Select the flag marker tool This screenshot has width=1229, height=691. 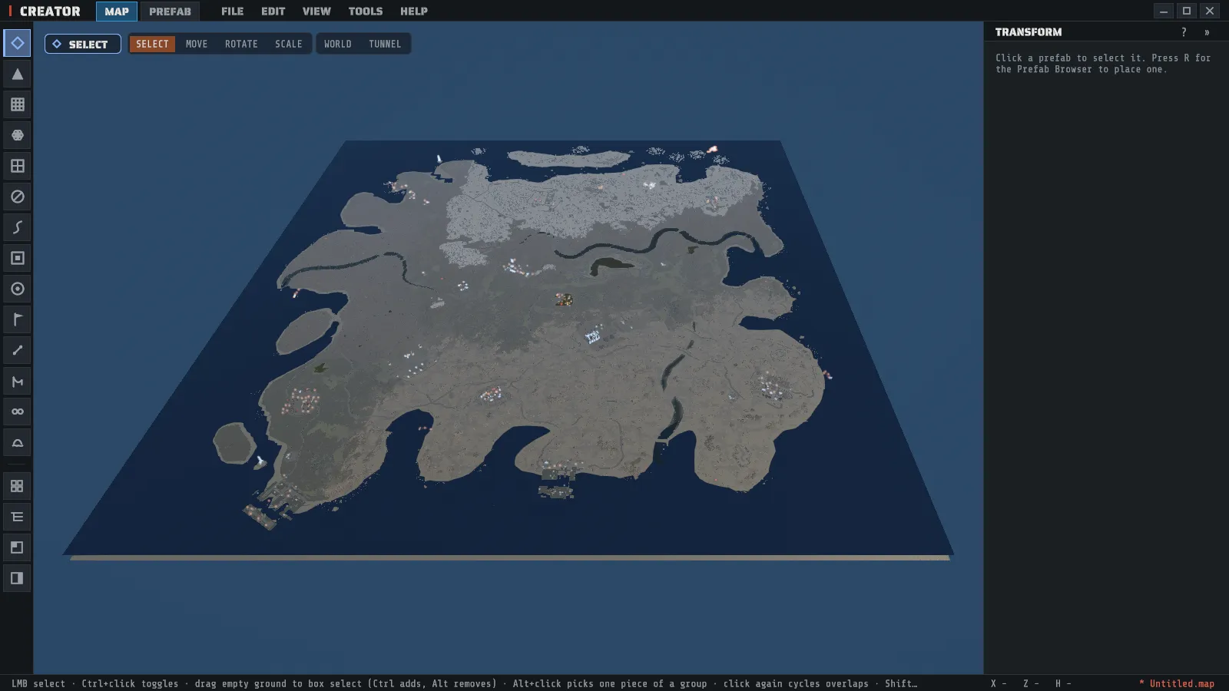coord(17,319)
